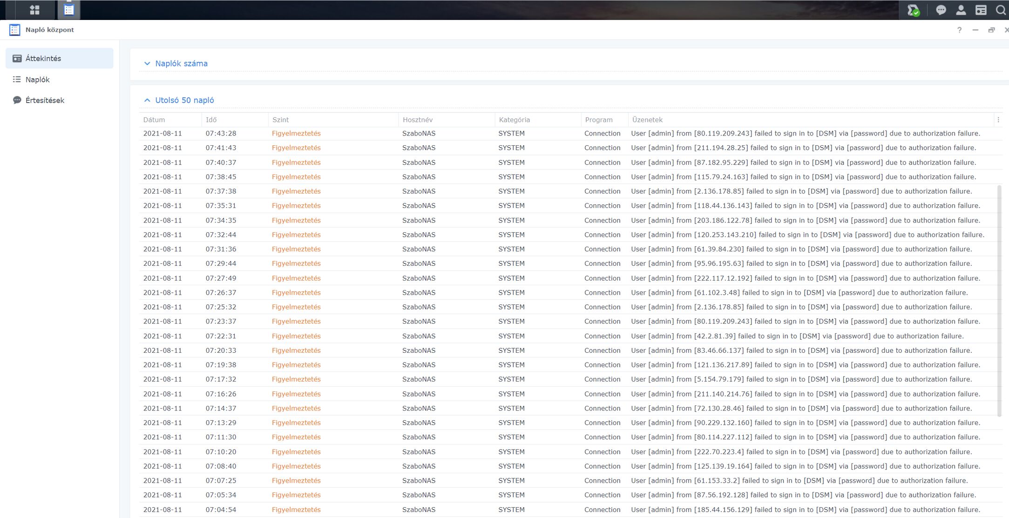
Task: Click the message from 121.136.217.89
Action: pos(806,365)
